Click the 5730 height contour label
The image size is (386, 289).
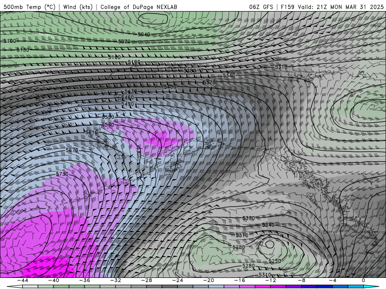(62, 174)
